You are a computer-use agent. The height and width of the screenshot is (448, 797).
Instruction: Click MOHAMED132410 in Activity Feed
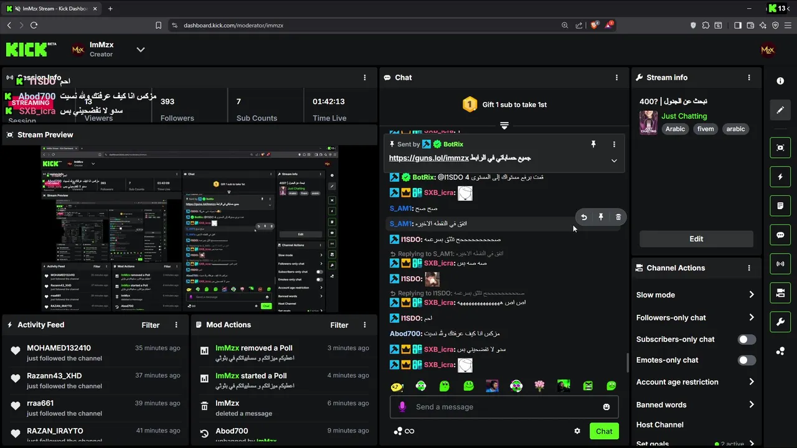[59, 348]
